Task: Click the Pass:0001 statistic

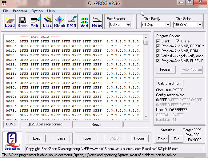Action: tap(193, 135)
